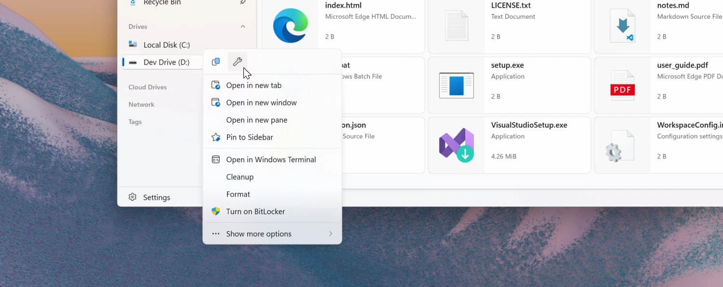723x287 pixels.
Task: Click the PDF icon on user_guide.pdf
Action: coord(622,85)
